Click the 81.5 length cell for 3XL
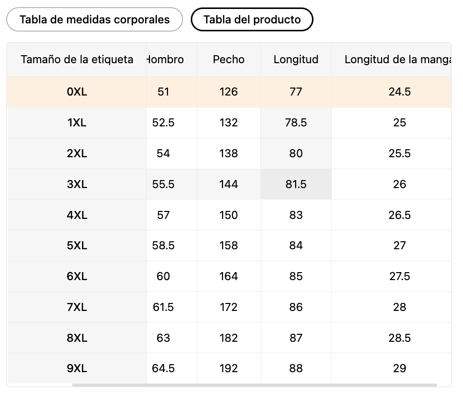Viewport: 463px width, 400px height. click(296, 184)
